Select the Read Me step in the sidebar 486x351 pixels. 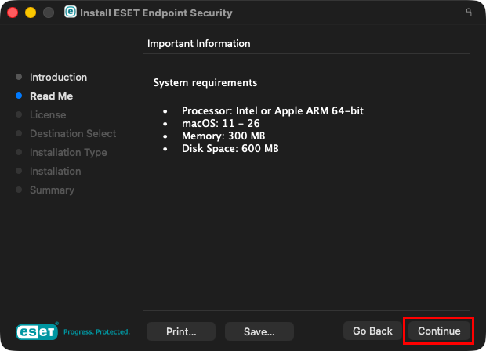tap(51, 96)
